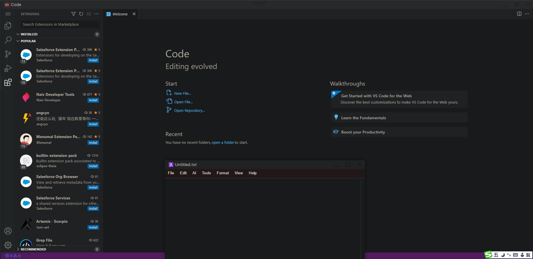Click the Extensions view icon
This screenshot has height=259, width=533.
[8, 82]
